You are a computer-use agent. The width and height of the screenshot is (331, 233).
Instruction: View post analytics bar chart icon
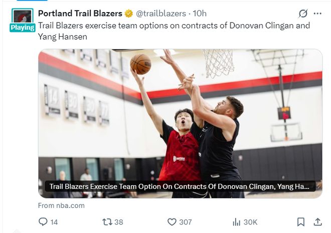point(236,222)
